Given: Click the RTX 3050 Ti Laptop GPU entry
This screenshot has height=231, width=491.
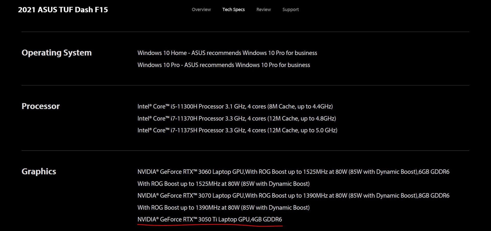Looking at the screenshot, I should (210, 219).
